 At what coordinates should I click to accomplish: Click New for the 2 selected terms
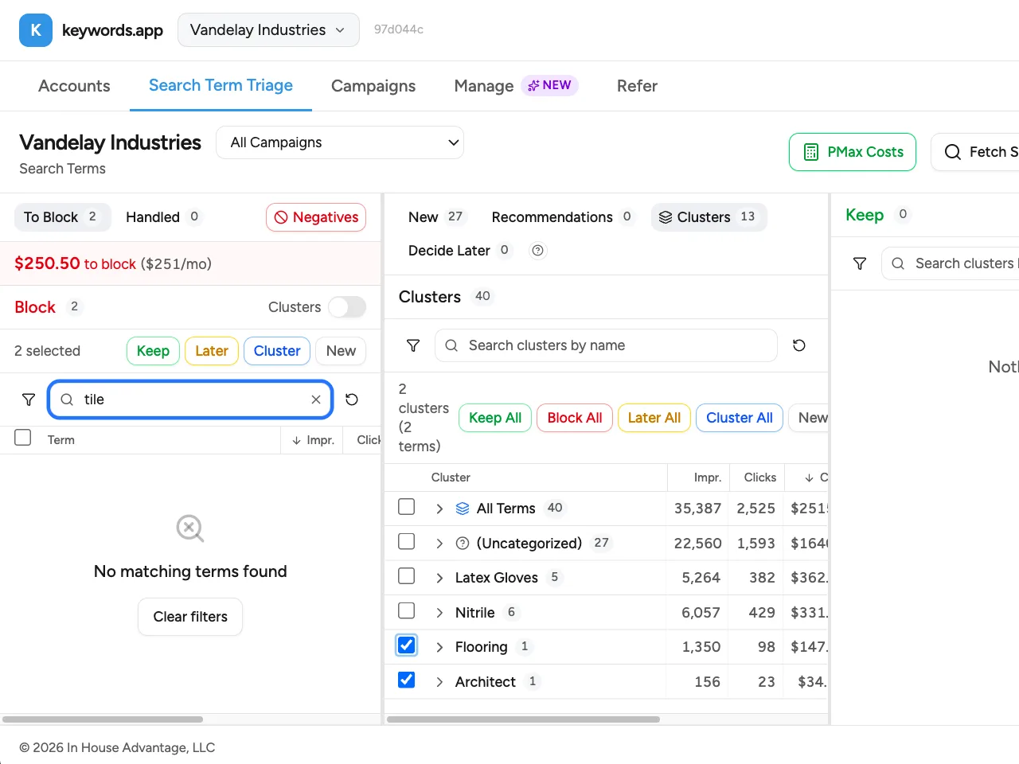pyautogui.click(x=341, y=351)
